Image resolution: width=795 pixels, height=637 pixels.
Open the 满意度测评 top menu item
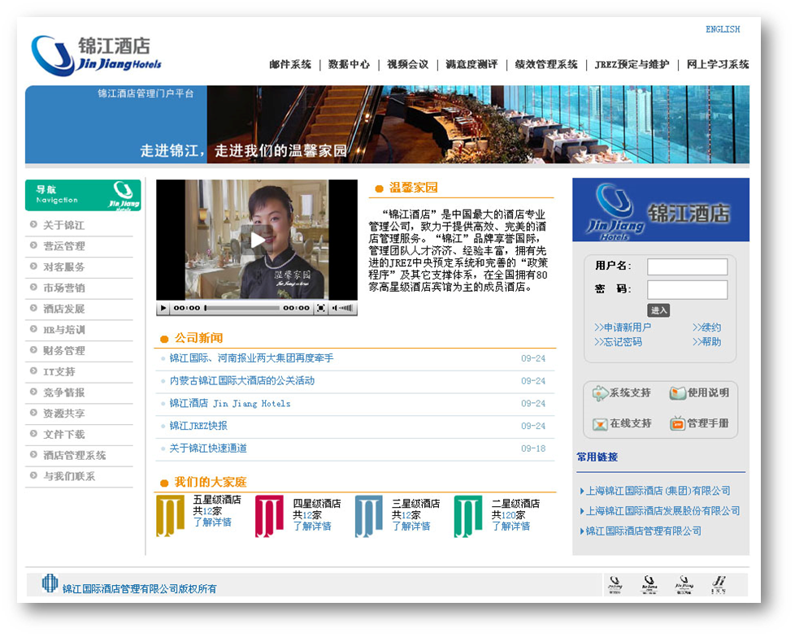(471, 64)
